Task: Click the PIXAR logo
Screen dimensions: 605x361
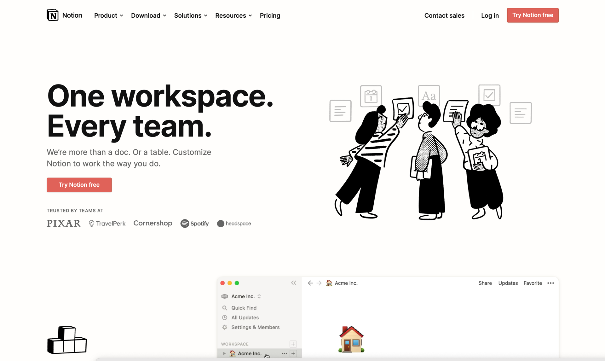Action: click(64, 224)
